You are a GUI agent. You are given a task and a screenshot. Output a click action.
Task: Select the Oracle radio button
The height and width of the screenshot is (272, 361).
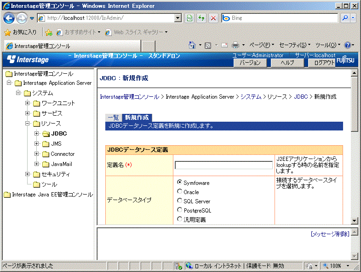[179, 191]
